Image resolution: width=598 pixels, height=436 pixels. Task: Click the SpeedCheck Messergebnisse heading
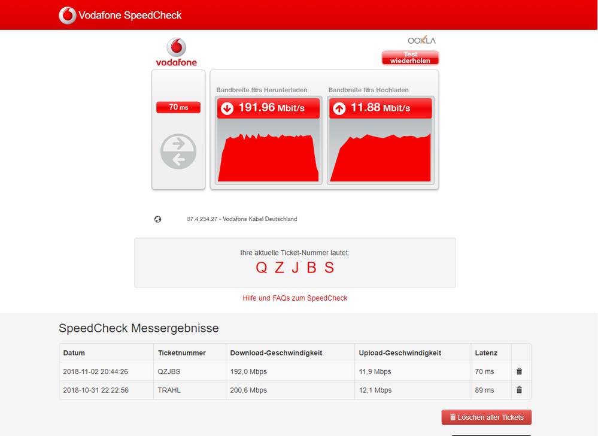tap(139, 328)
